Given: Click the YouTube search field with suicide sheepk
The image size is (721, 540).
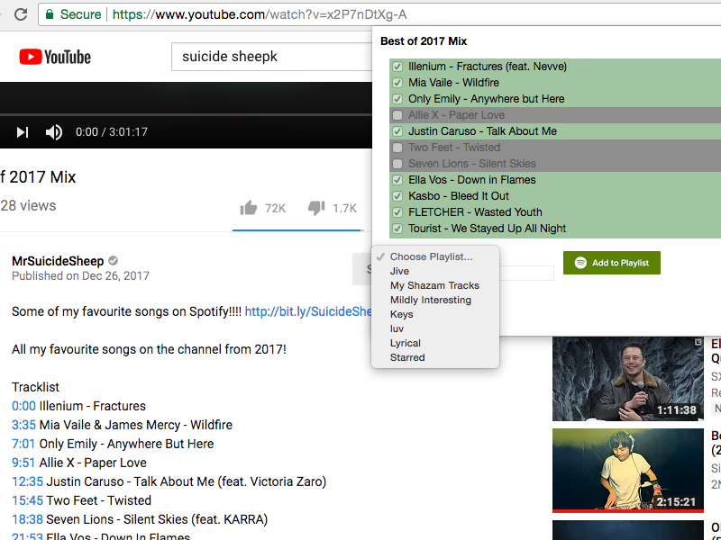Looking at the screenshot, I should (x=272, y=57).
